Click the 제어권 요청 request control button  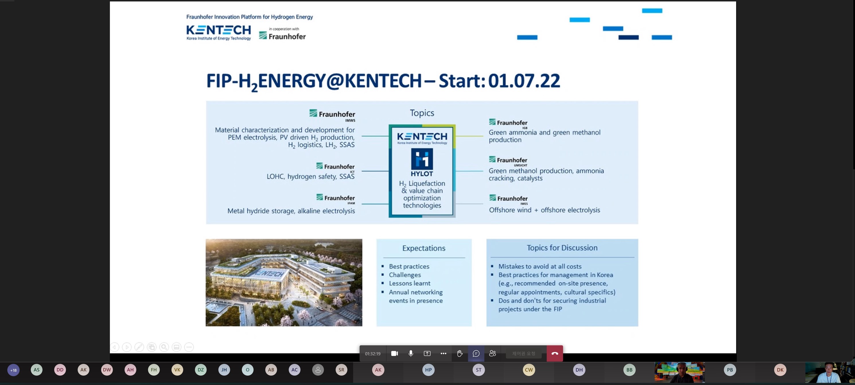pyautogui.click(x=523, y=354)
